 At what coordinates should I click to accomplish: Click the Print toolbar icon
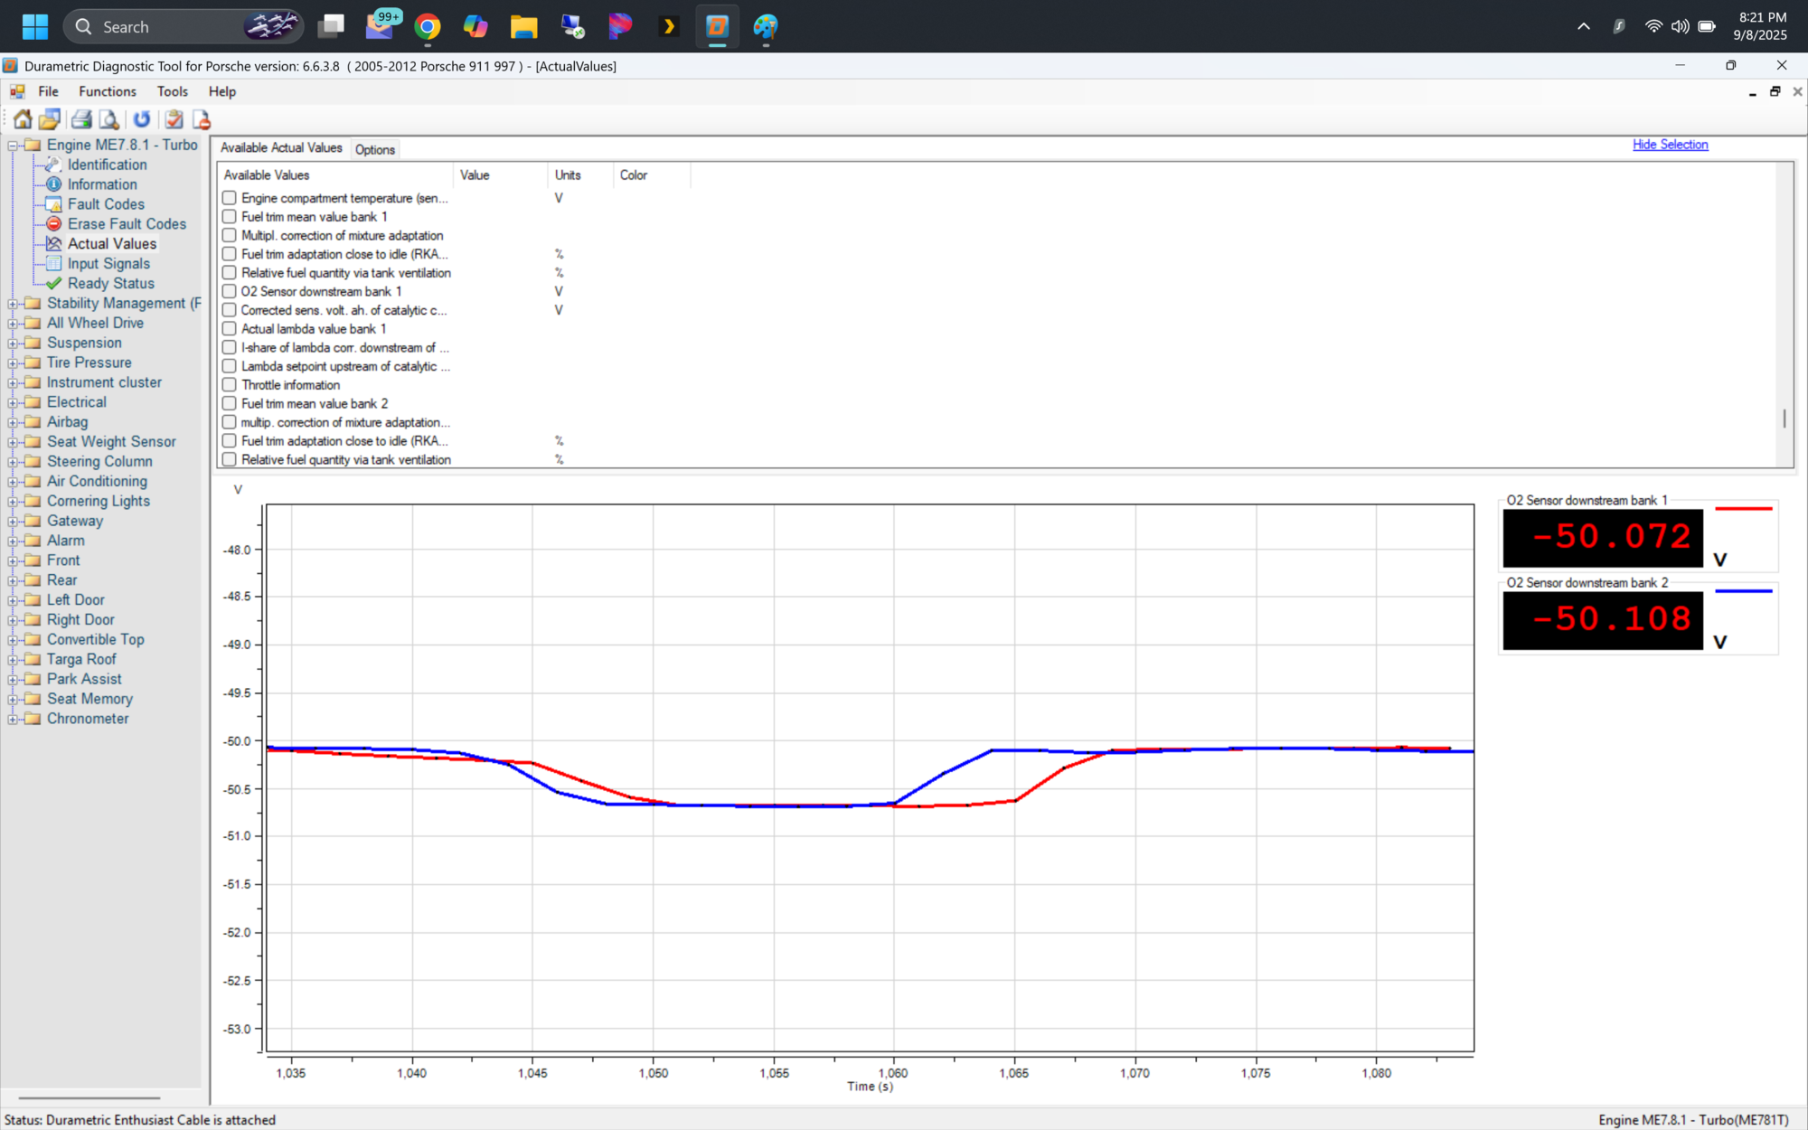[x=81, y=119]
